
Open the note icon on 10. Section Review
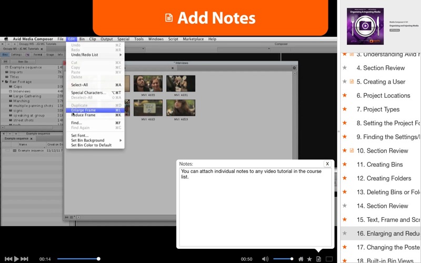pos(352,150)
